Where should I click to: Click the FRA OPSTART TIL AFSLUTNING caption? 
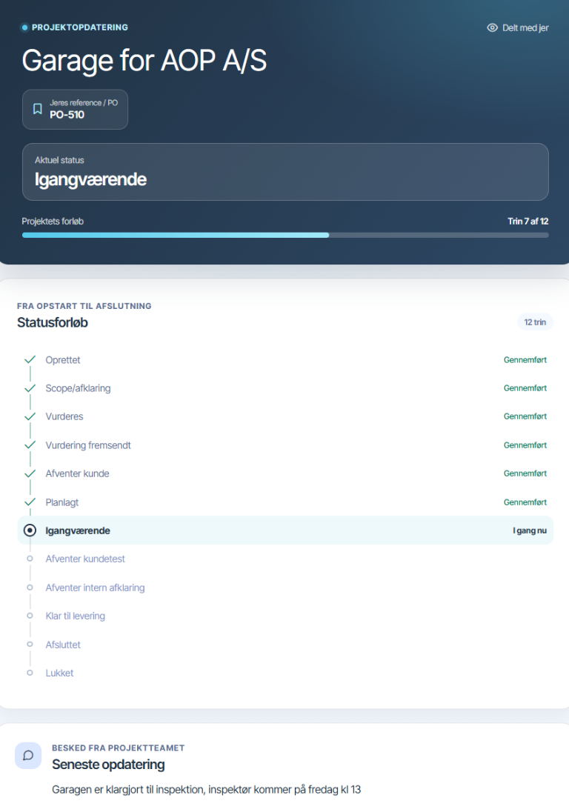coord(84,306)
